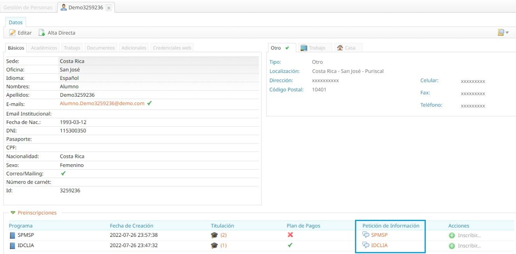Select the Casa address tab

coord(346,48)
